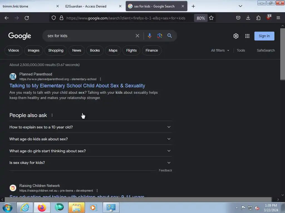285x213 pixels.
Task: Go back with the browser back arrow
Action: [7, 18]
